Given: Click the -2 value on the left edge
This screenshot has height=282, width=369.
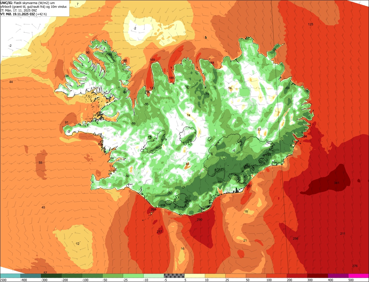Looking at the screenshot, I should click(10, 46).
